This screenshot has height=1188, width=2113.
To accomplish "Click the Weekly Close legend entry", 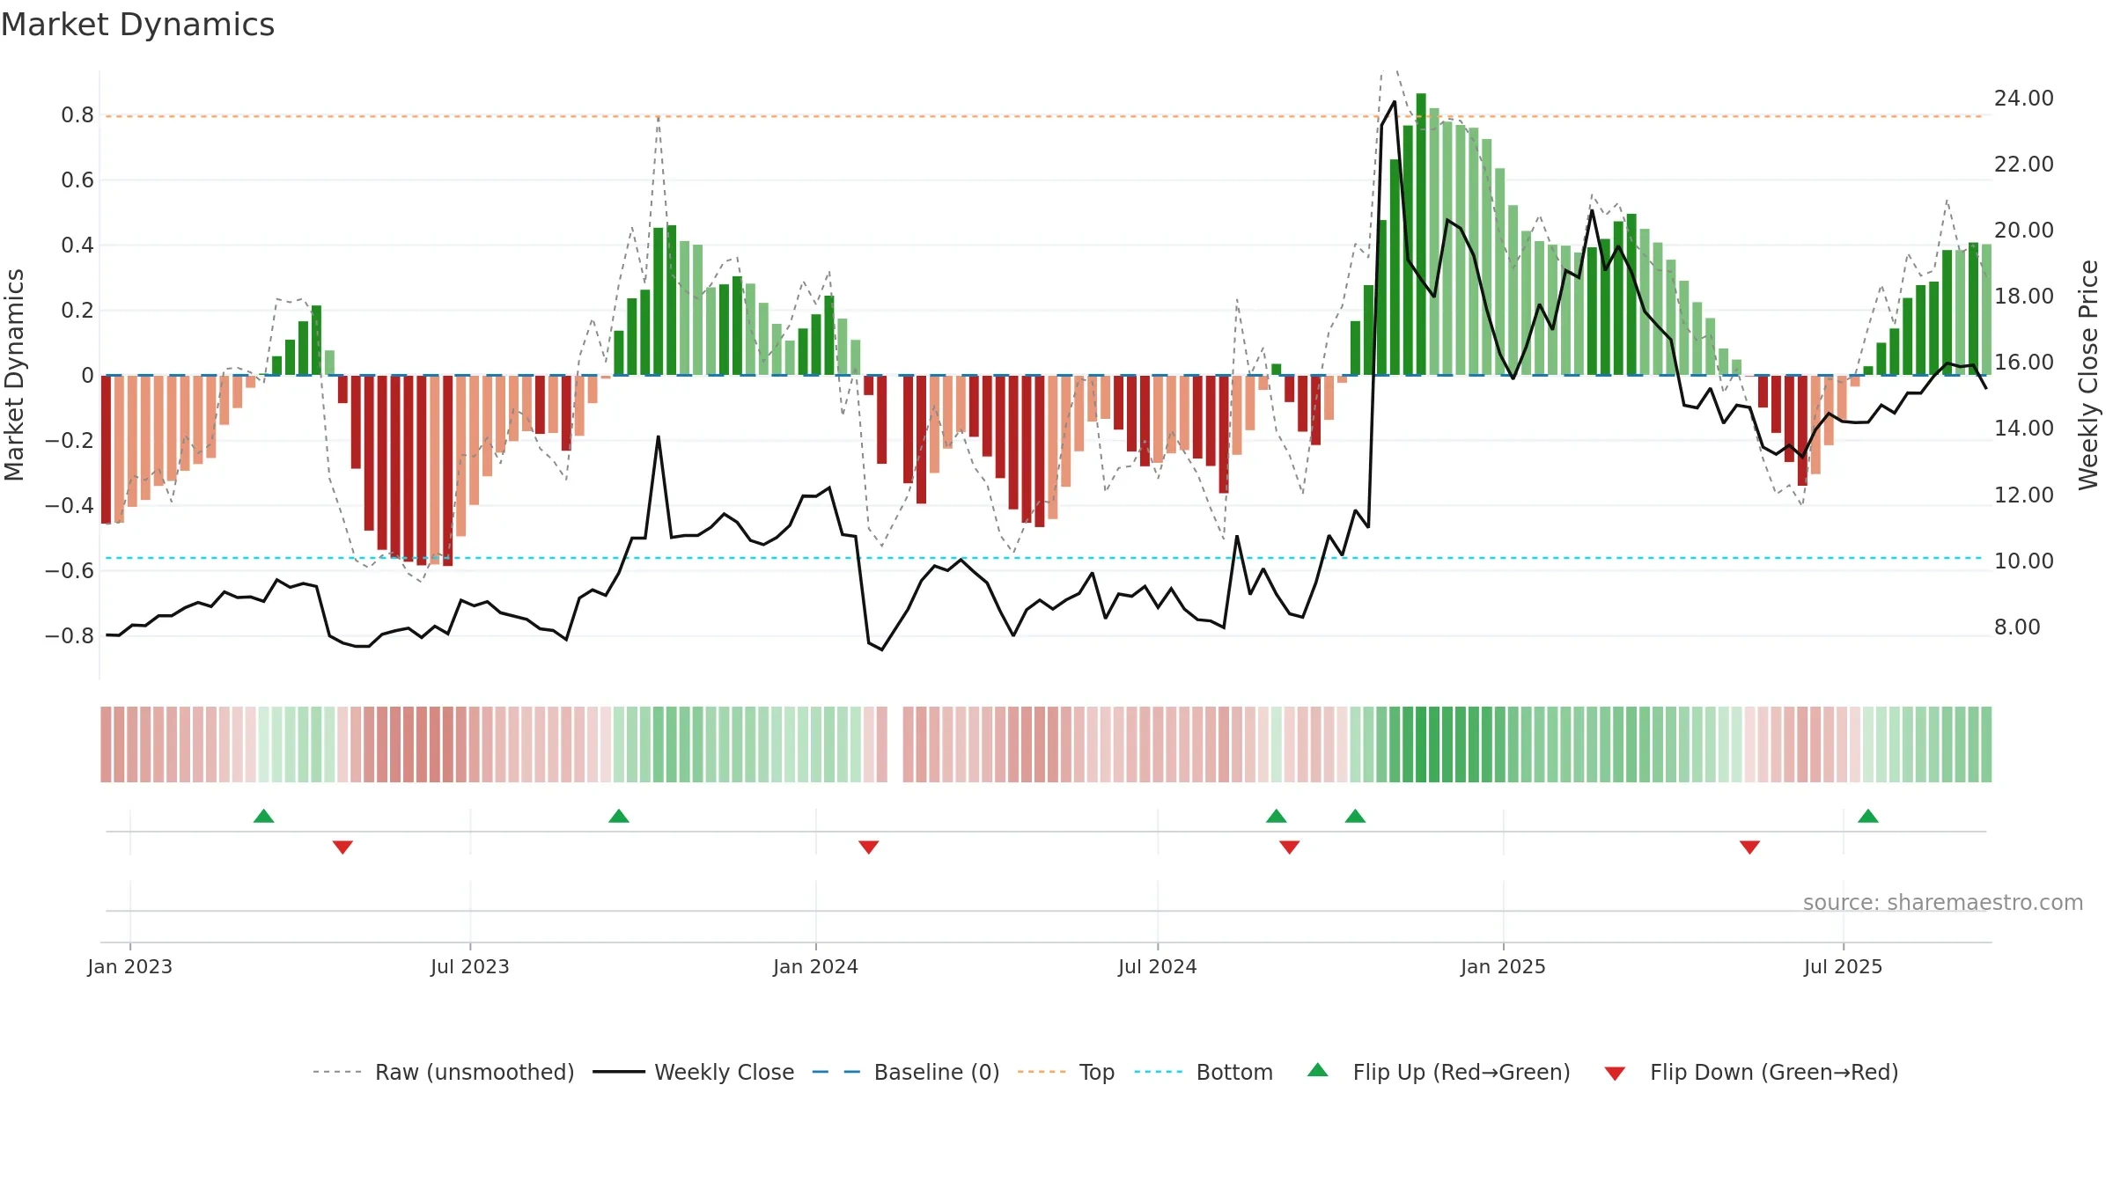I will click(694, 1072).
